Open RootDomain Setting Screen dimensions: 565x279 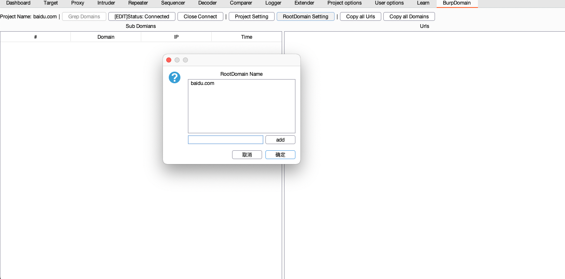tap(305, 17)
